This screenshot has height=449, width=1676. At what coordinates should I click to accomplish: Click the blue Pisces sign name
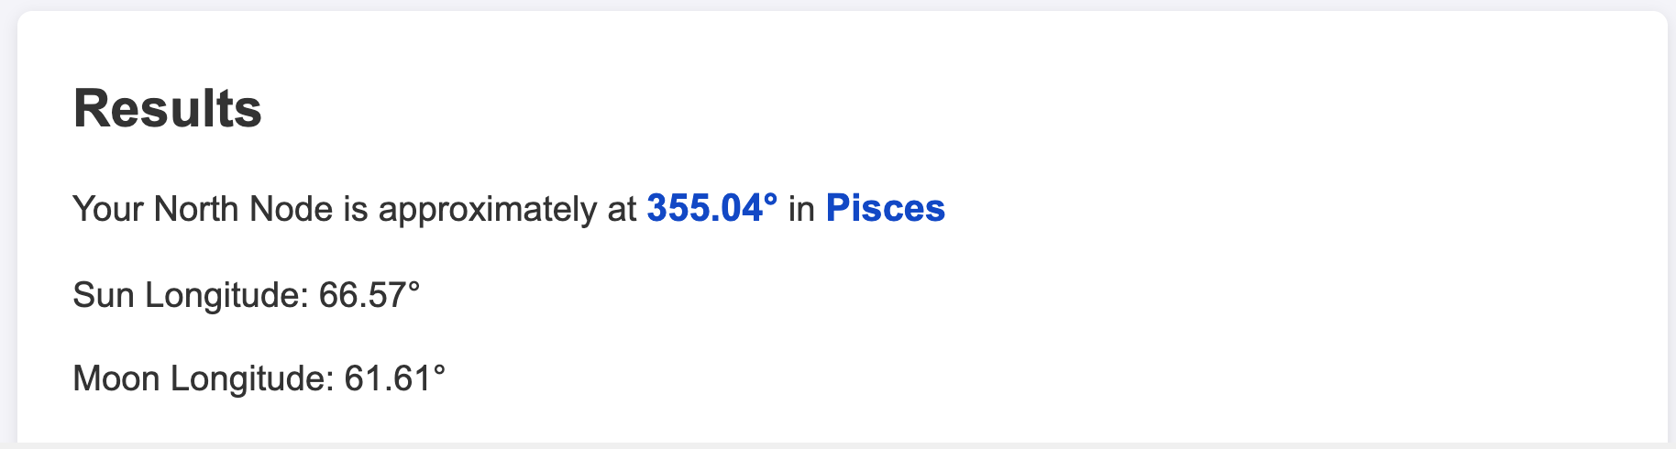[886, 208]
